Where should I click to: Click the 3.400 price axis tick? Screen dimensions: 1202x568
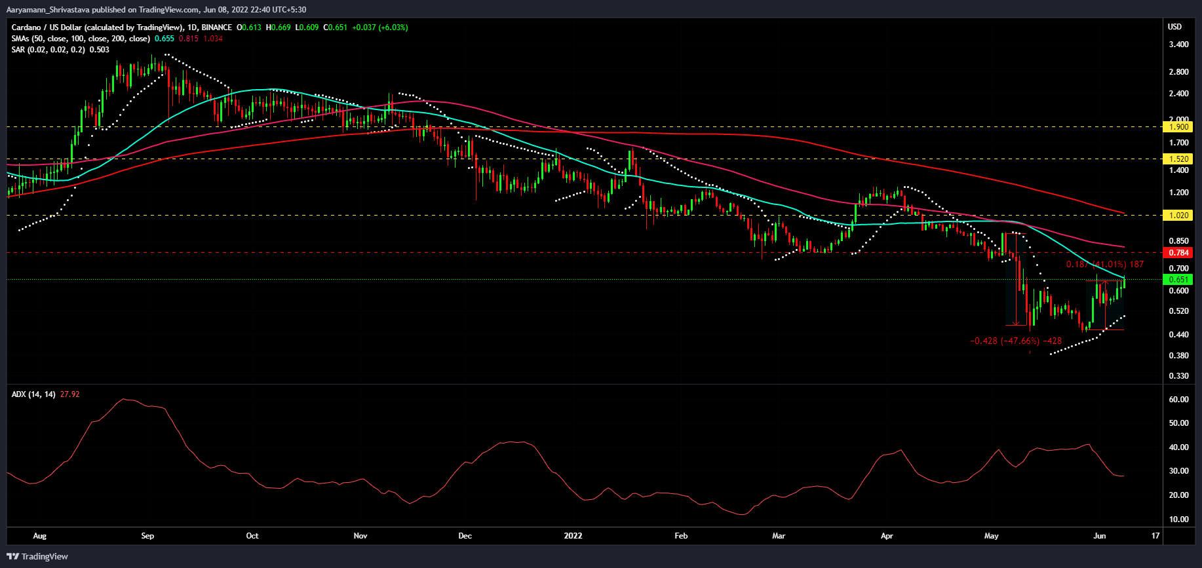click(x=1178, y=45)
